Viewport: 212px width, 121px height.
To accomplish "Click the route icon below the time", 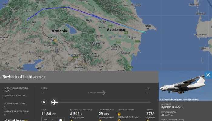I will click(53, 119).
